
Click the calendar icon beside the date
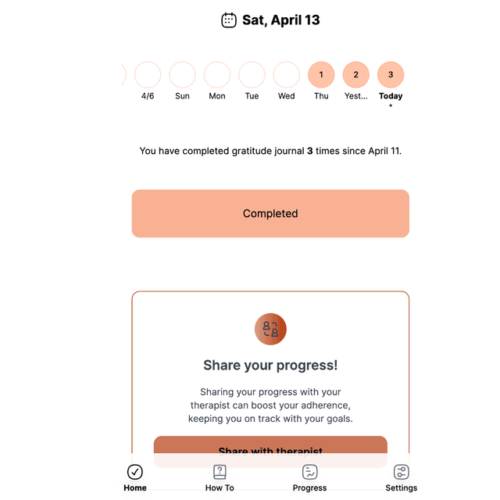229,20
